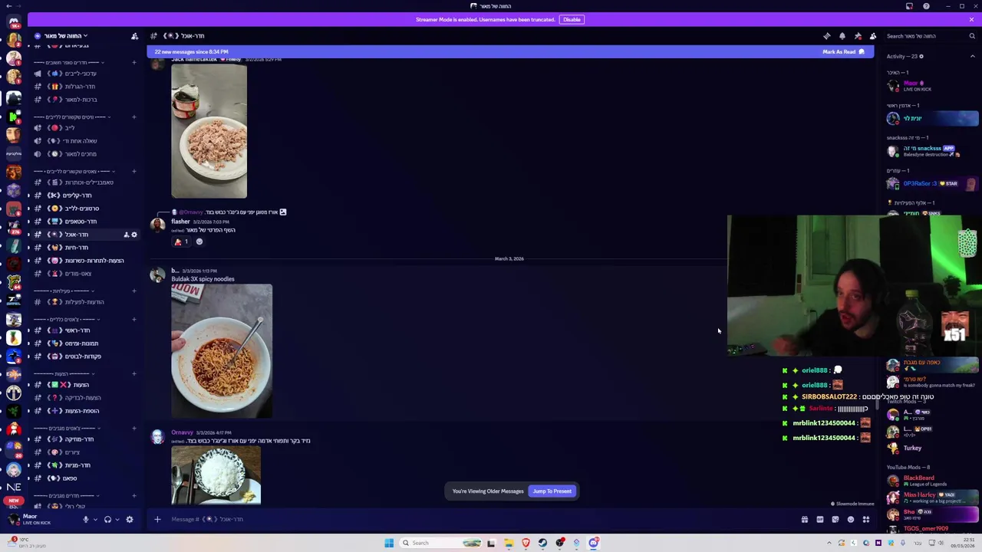This screenshot has height=552, width=982.
Task: Open the Threads icon in channel header
Action: [x=826, y=36]
